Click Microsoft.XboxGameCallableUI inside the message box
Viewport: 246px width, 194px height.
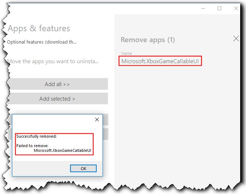[62, 150]
